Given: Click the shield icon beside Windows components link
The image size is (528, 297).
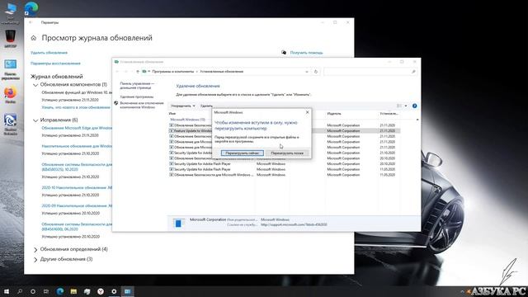Looking at the screenshot, I should [x=115, y=103].
